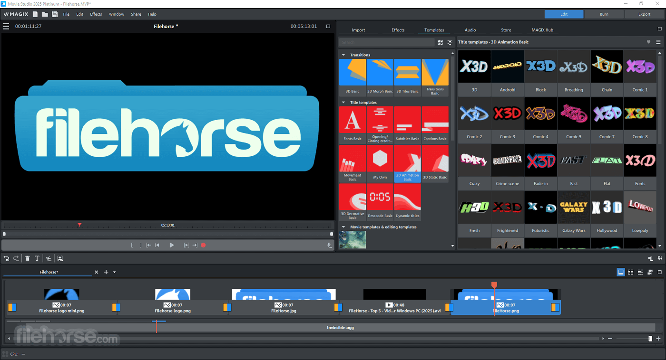Zoom out timeline with minus button
Screen dimensions: 666x360
click(610, 339)
